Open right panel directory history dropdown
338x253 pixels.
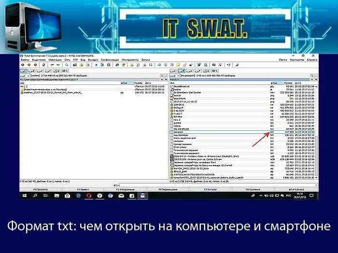pyautogui.click(x=316, y=80)
